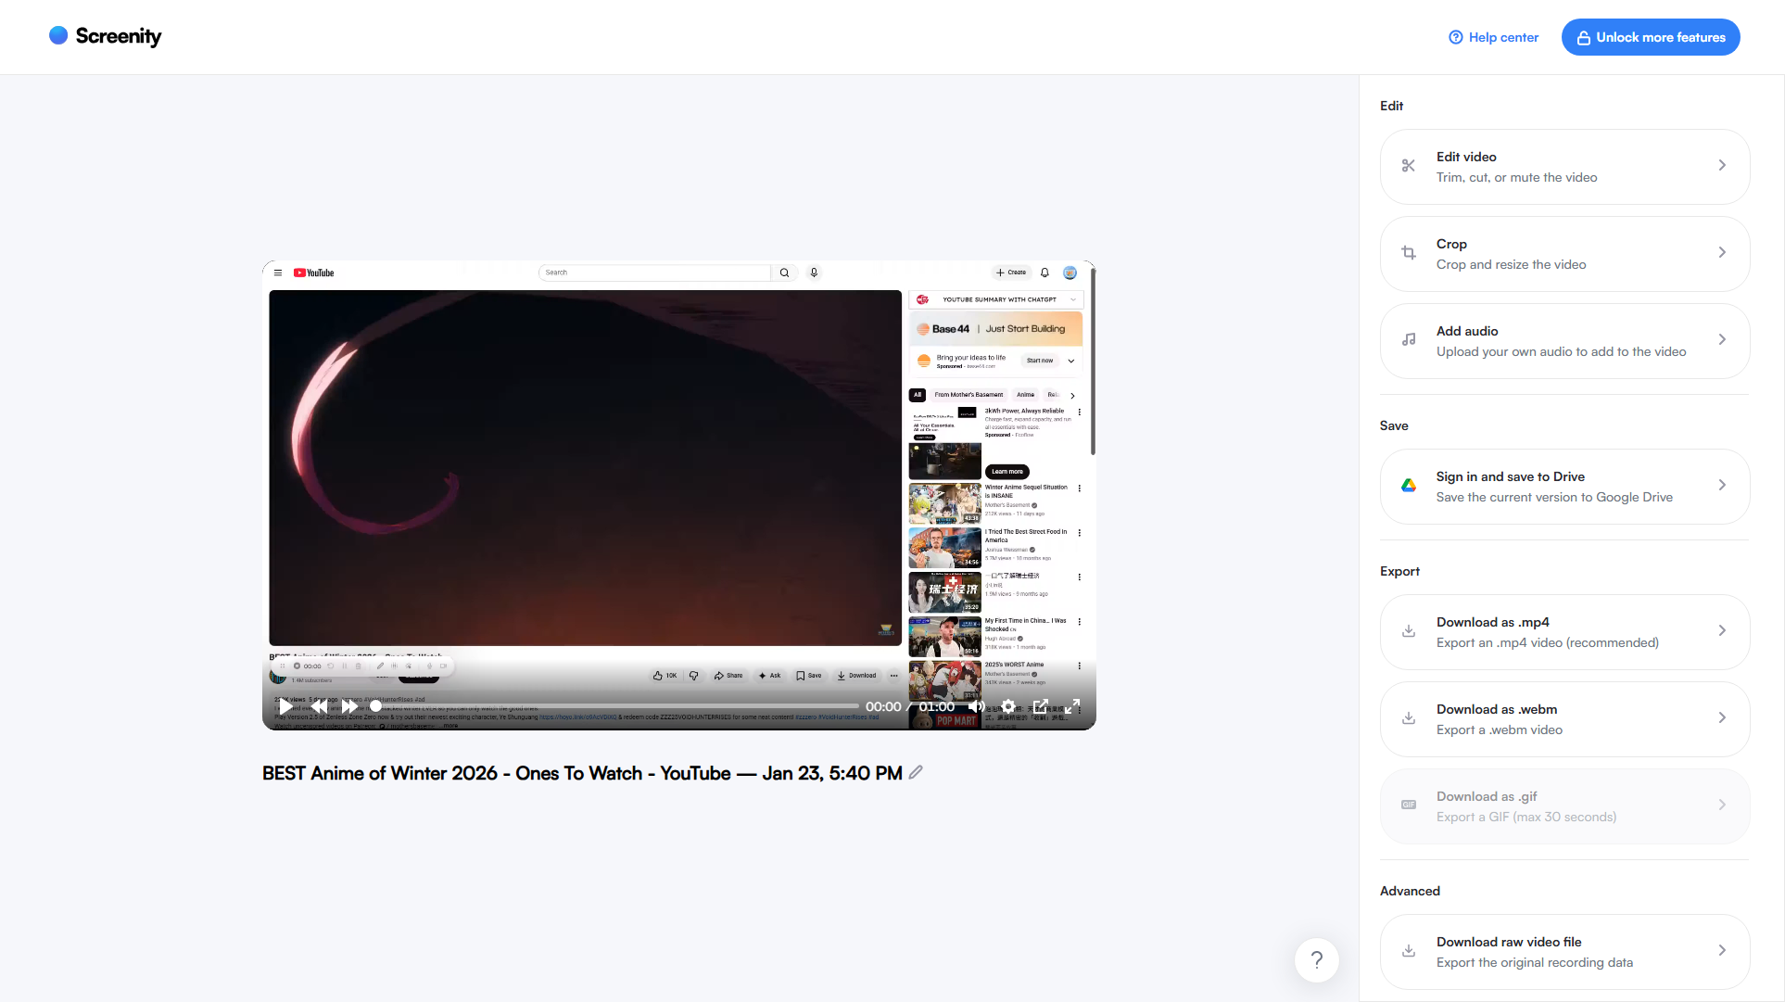Click the rewind button

pyautogui.click(x=318, y=706)
